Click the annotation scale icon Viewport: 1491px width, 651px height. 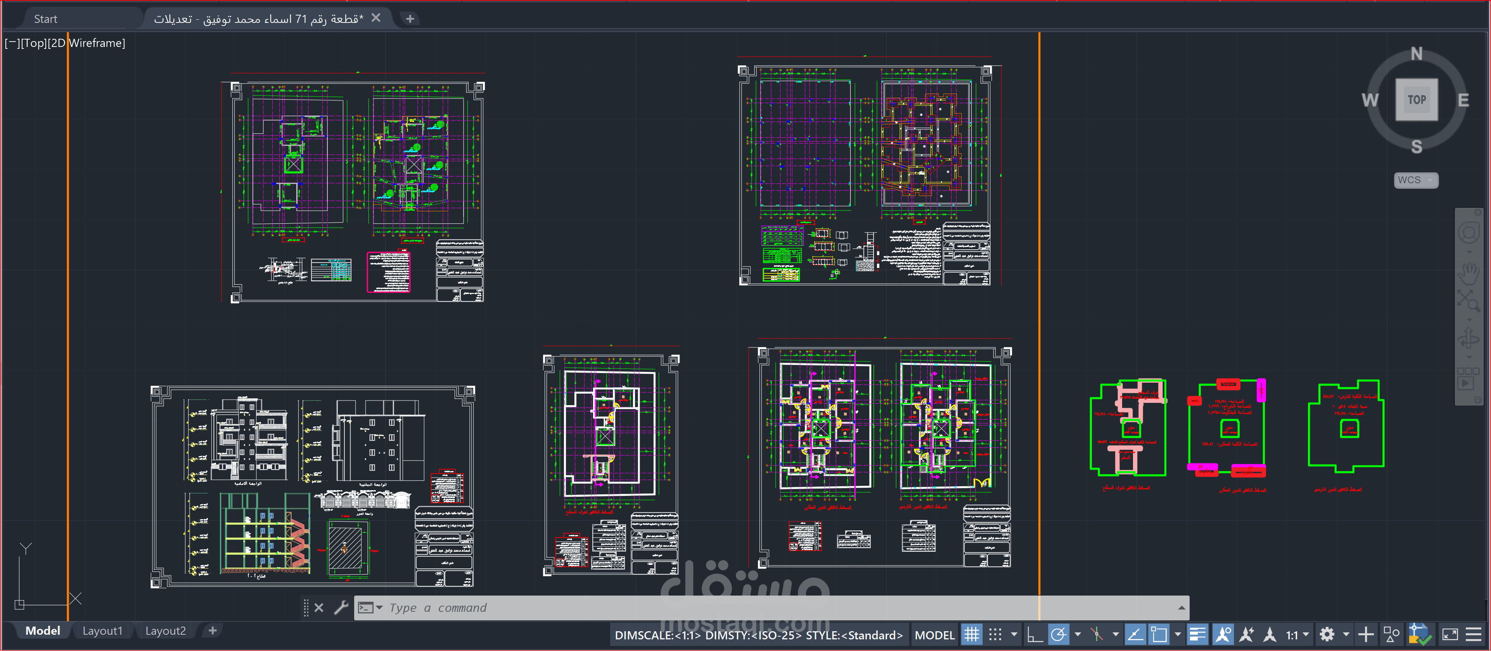1270,635
